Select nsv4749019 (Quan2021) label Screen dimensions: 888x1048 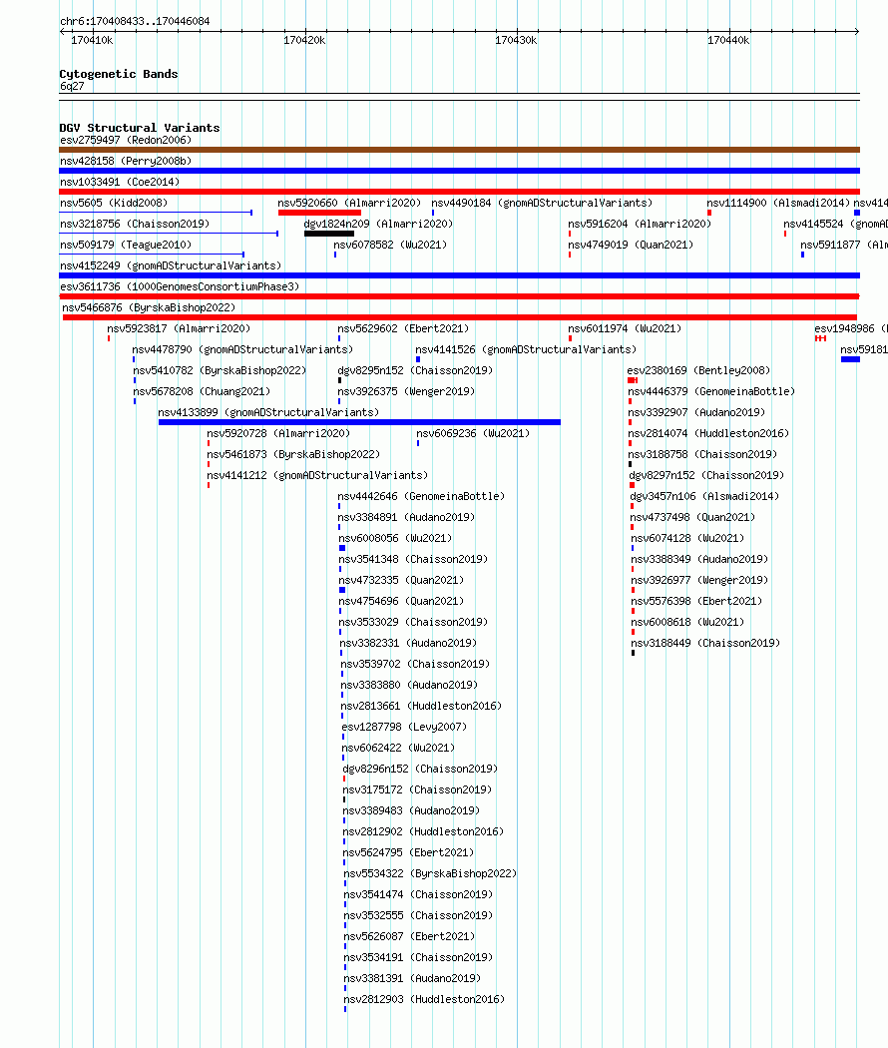click(x=631, y=245)
